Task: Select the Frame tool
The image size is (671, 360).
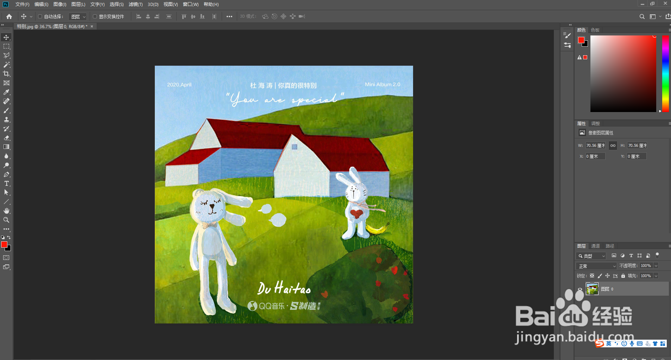Action: [x=6, y=83]
